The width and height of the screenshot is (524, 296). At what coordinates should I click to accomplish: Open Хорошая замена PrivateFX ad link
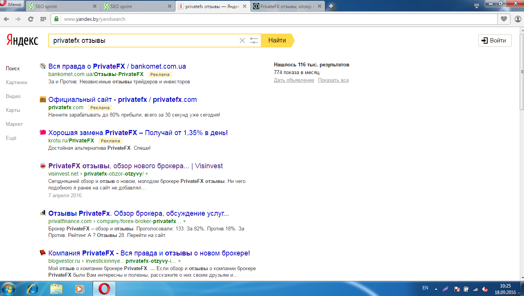[x=138, y=132]
